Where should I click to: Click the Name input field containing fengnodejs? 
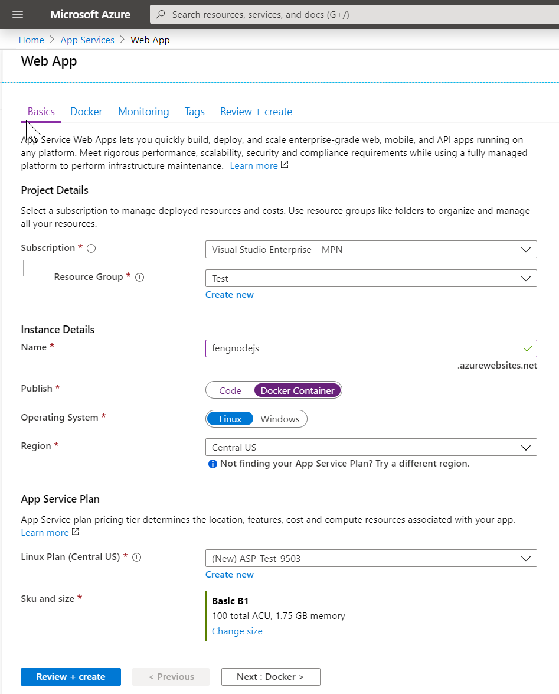tap(371, 348)
